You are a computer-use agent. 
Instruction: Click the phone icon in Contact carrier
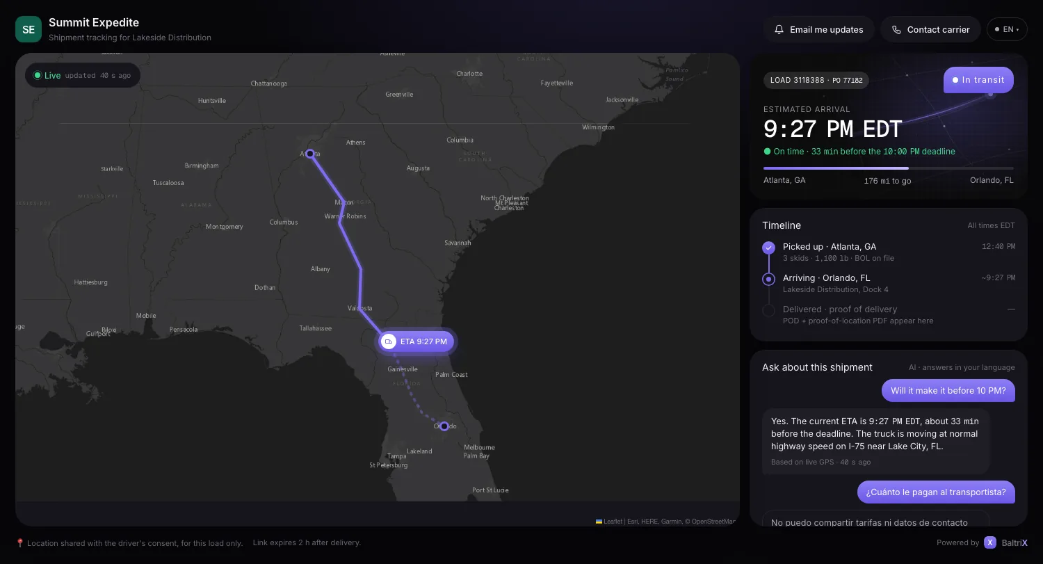pyautogui.click(x=896, y=30)
